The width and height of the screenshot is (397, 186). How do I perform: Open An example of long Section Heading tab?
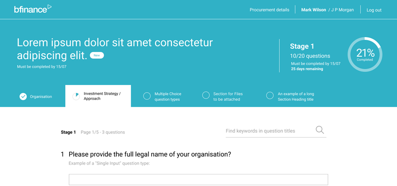point(290,97)
